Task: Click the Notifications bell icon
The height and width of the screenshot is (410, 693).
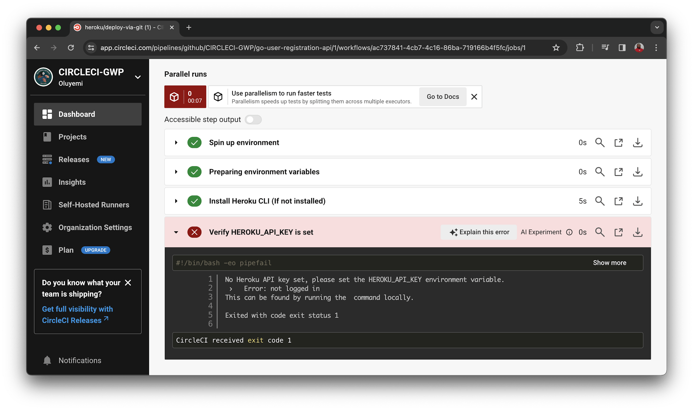Action: 47,360
